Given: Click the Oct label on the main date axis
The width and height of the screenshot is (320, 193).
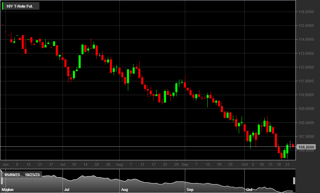Looking at the screenshot, I should tap(244, 164).
